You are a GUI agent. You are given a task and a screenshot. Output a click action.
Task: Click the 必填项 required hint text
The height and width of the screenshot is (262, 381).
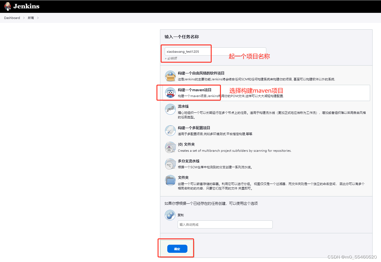tap(171, 58)
